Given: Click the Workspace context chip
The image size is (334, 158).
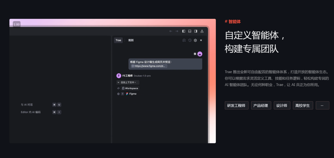Looking at the screenshot, I should tap(130, 88).
